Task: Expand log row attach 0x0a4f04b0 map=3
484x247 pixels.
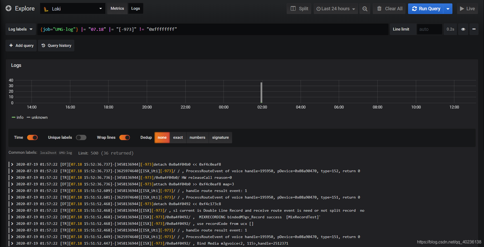Action: 12,184
